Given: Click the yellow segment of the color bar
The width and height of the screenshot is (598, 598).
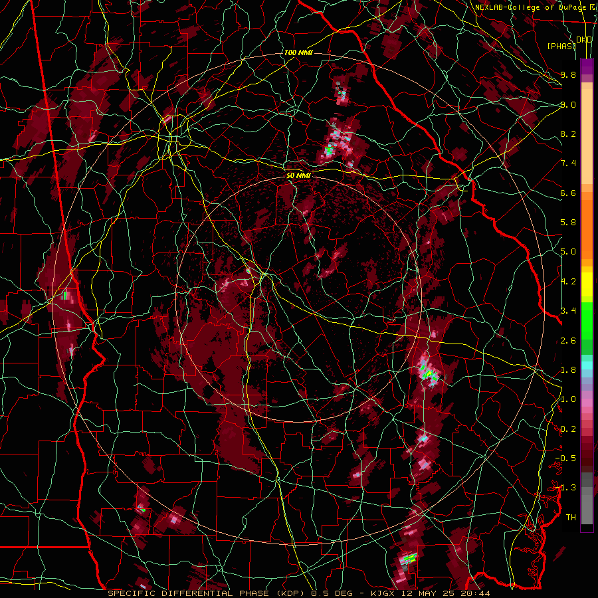Looking at the screenshot, I should point(587,284).
